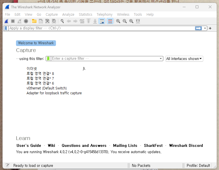The image size is (219, 170).
Task: Toggle packet list colorization button
Action: [x=110, y=21]
